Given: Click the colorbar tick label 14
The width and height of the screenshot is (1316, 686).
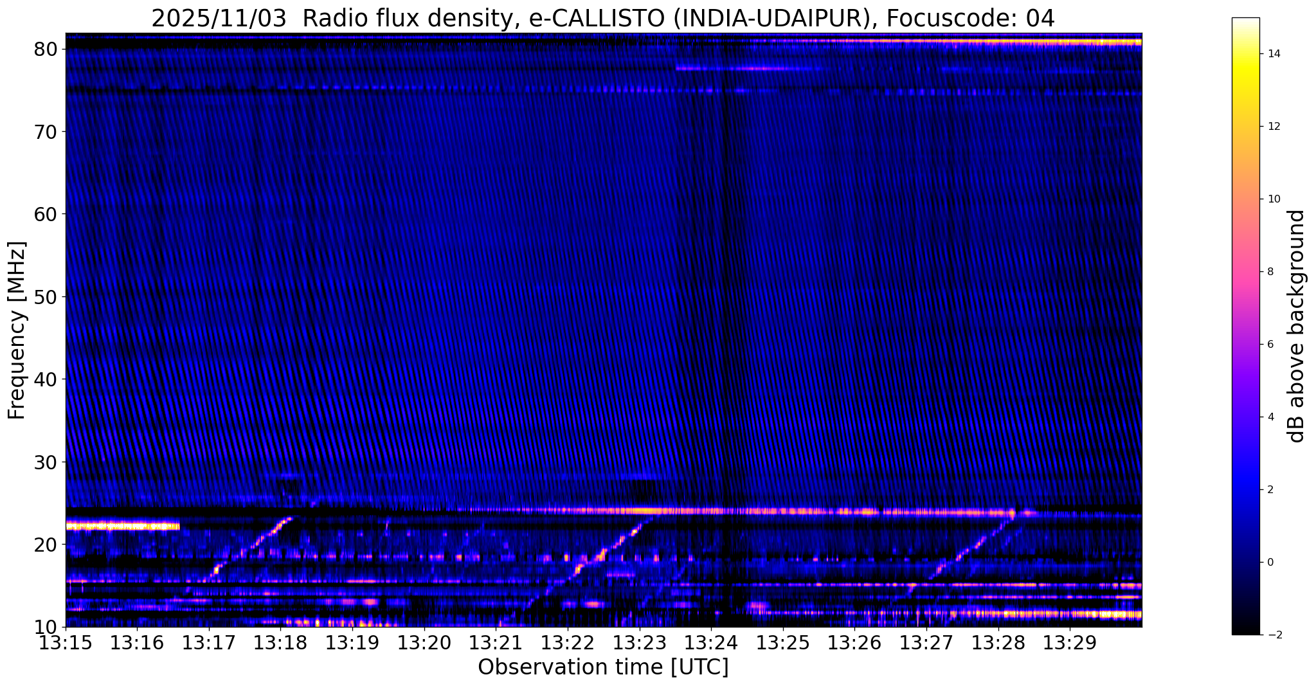Looking at the screenshot, I should click(1274, 53).
